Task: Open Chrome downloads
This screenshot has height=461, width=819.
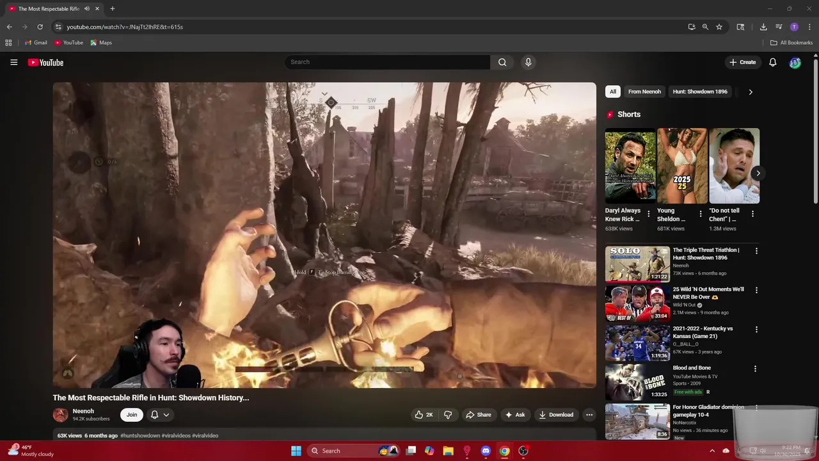Action: click(763, 27)
